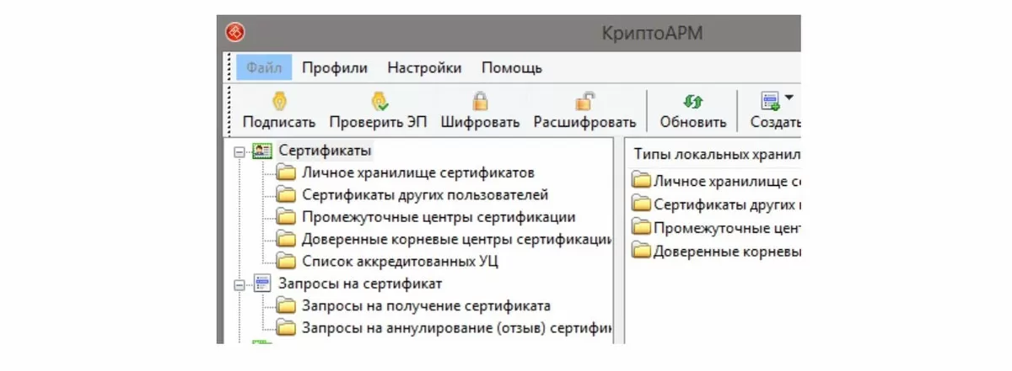Collapse the Сертификаты tree node
The height and width of the screenshot is (371, 1012).
tap(240, 152)
